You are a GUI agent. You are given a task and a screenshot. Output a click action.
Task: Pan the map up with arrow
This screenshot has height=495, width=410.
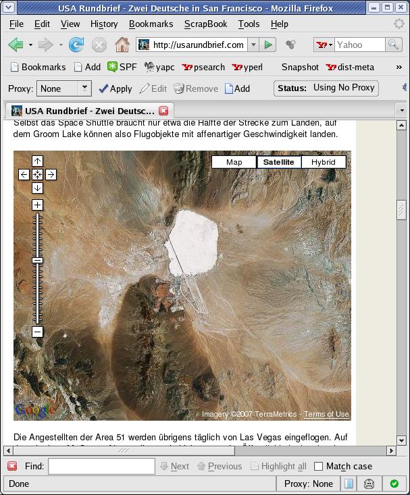(x=37, y=161)
